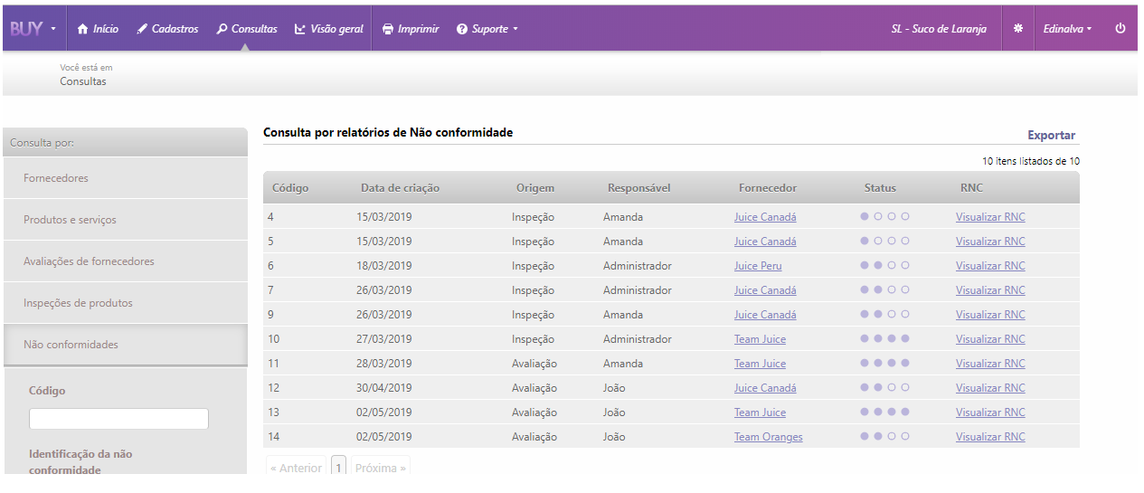
Task: Visualizar RNC for code 14
Action: click(x=990, y=437)
